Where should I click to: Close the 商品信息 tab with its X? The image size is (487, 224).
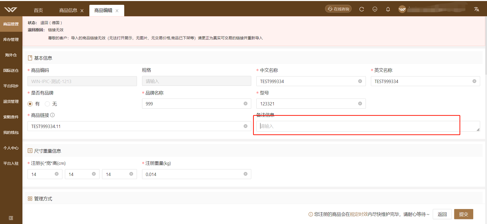pos(82,11)
